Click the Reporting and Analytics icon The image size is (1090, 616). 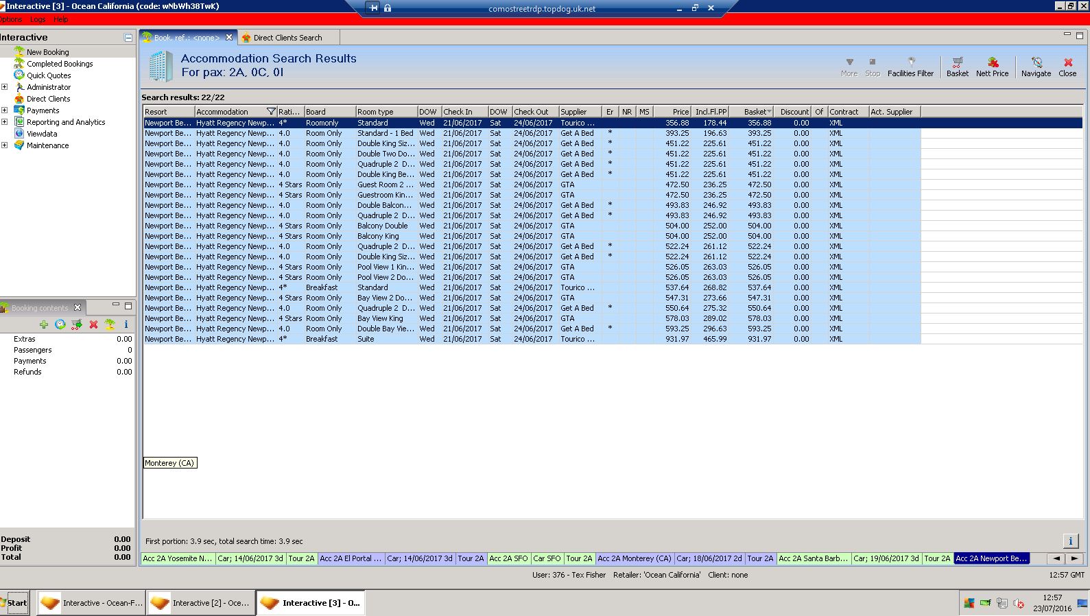coord(19,122)
